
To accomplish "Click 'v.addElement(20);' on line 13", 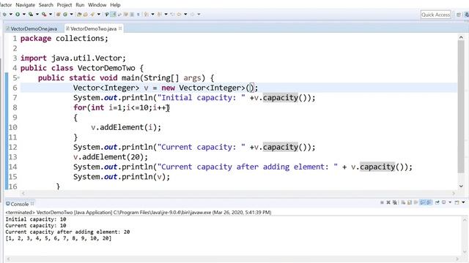I will click(111, 157).
